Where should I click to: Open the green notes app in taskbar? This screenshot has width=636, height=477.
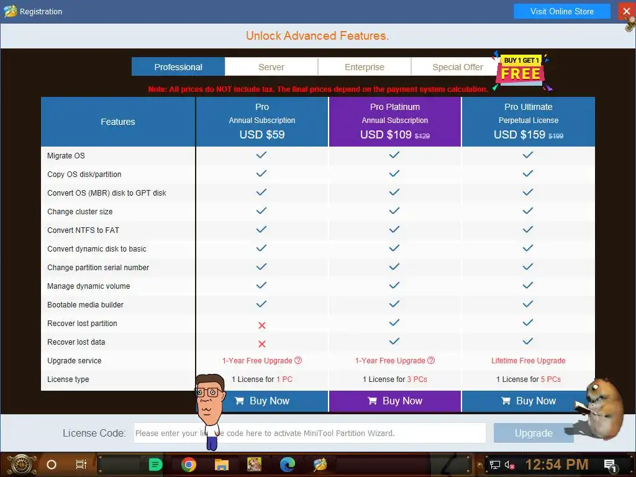155,465
